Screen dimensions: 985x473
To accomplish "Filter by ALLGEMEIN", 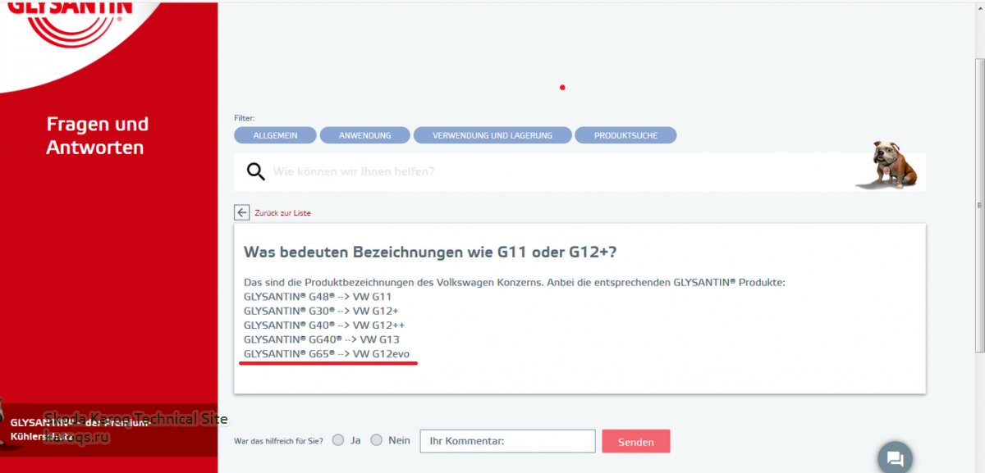I will (275, 135).
